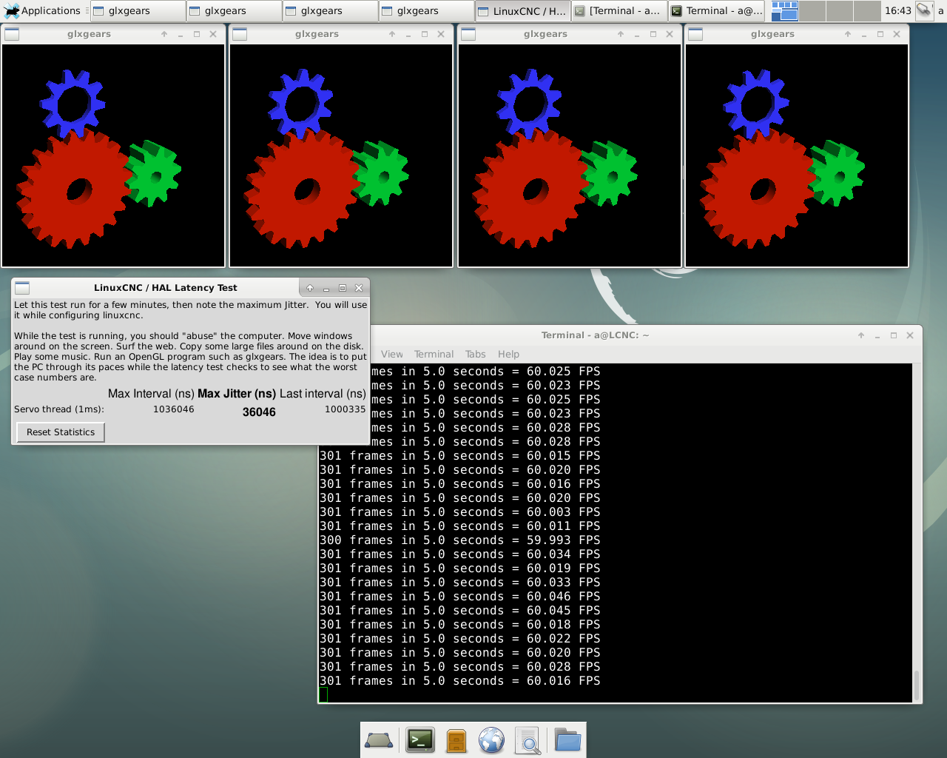Shade the LinuxCNC Latency Test window with the arrow

[310, 288]
